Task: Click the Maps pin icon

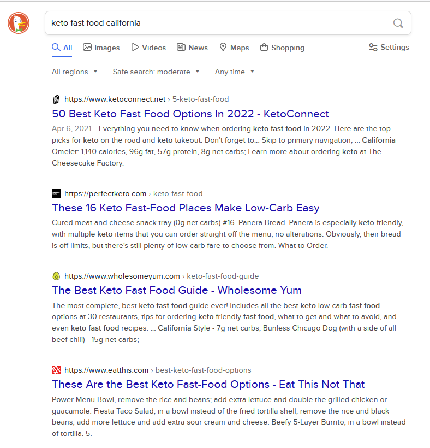Action: tap(223, 47)
